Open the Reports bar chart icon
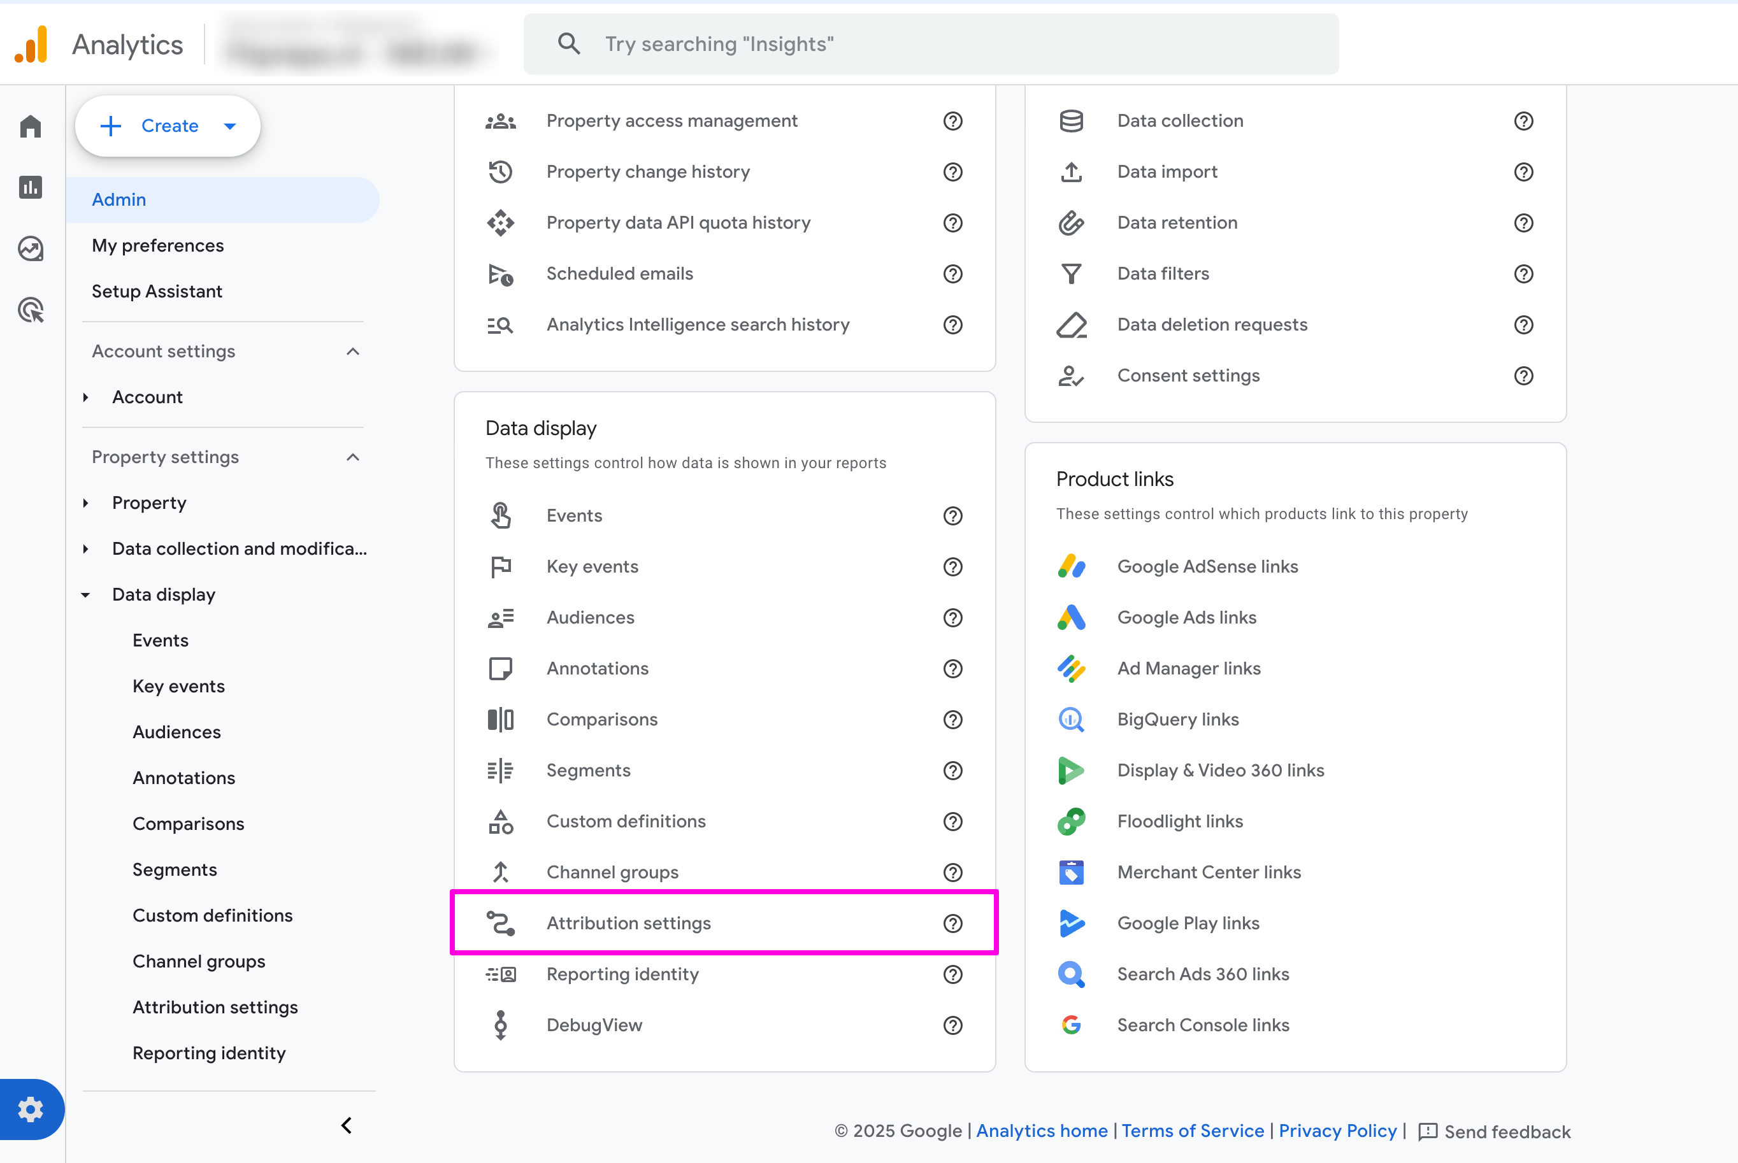Image resolution: width=1738 pixels, height=1163 pixels. pyautogui.click(x=31, y=187)
